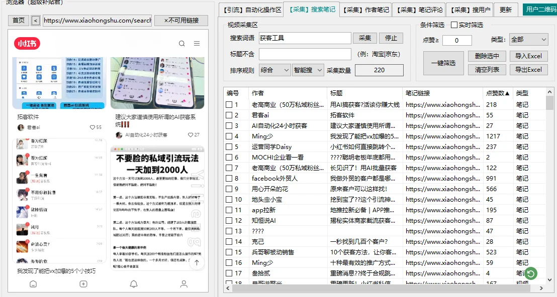
Task: Open the create post plus icon
Action: coord(82,283)
